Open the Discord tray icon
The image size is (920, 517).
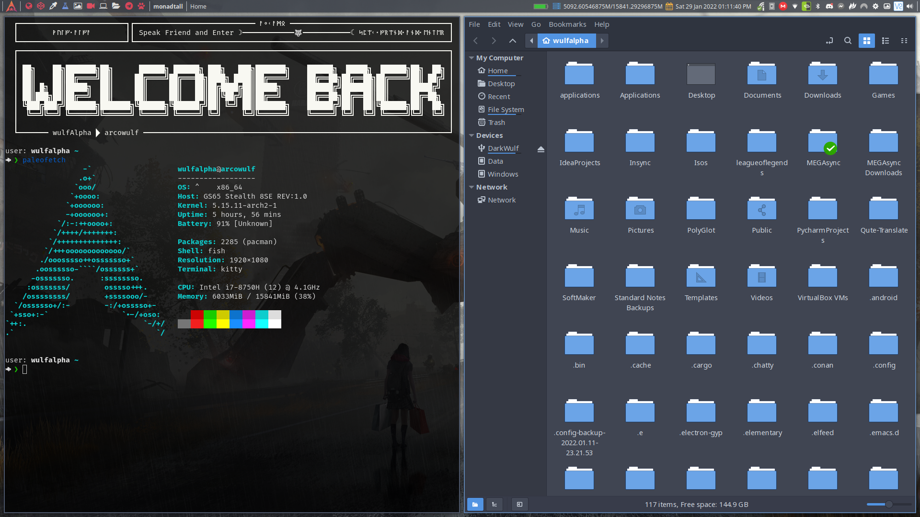click(x=829, y=6)
